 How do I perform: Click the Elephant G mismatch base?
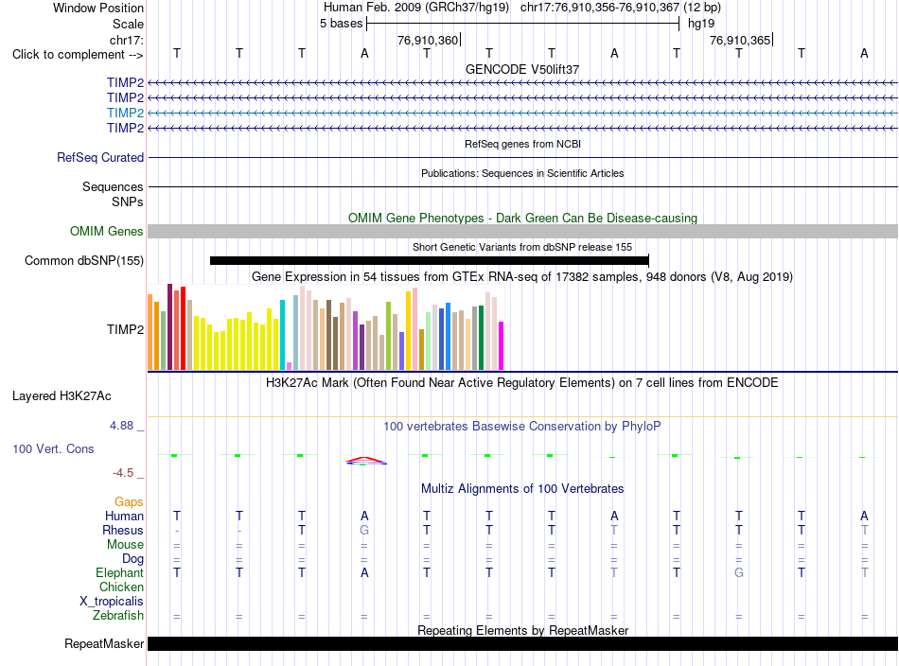pyautogui.click(x=739, y=572)
